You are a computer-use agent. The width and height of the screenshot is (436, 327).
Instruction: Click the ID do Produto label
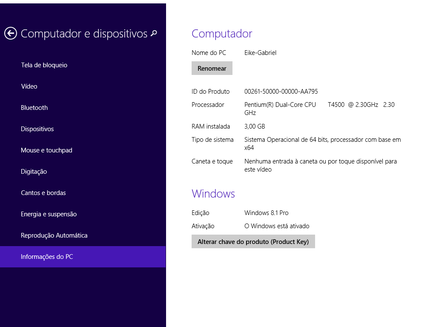[x=210, y=92]
